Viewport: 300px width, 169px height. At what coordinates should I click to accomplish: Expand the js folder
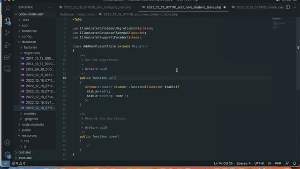point(25,146)
